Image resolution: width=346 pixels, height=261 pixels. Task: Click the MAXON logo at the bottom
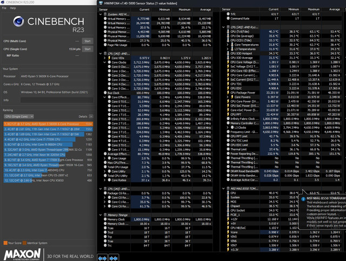[x=22, y=254]
